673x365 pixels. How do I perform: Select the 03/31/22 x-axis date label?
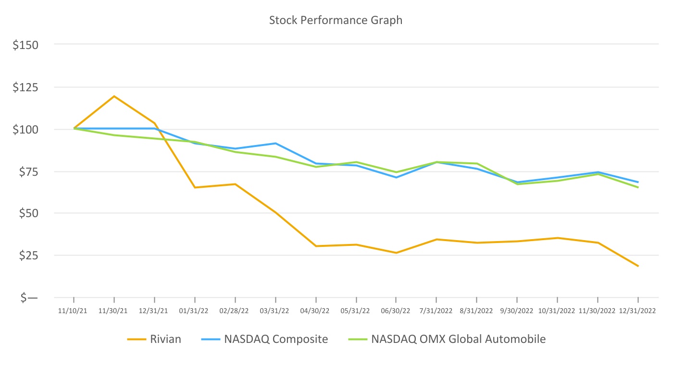click(275, 311)
